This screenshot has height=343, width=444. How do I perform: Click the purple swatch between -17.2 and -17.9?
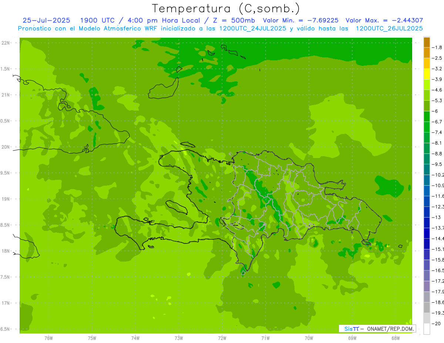click(x=427, y=286)
